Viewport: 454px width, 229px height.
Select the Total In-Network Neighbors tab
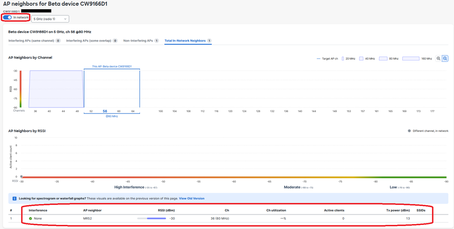pyautogui.click(x=185, y=41)
